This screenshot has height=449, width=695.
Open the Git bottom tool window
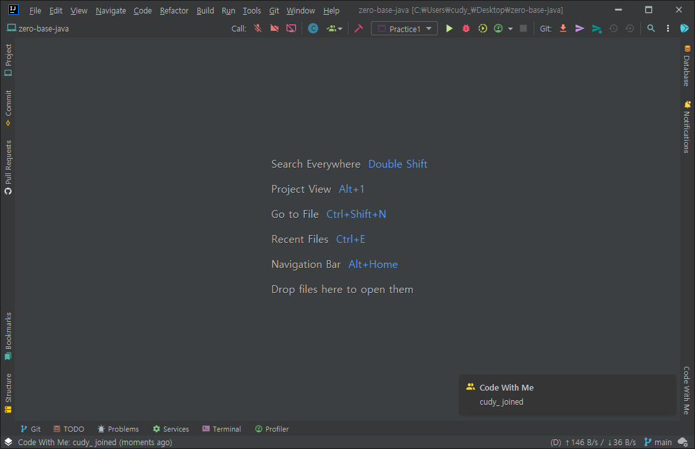[x=31, y=428]
